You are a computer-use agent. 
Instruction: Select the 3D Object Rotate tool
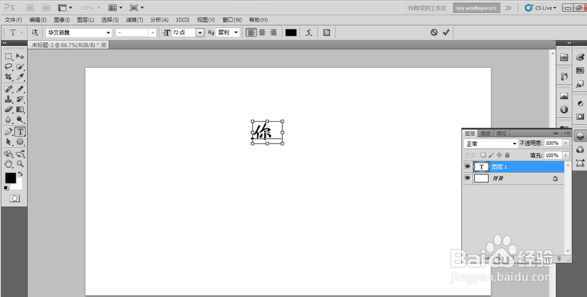click(x=9, y=153)
